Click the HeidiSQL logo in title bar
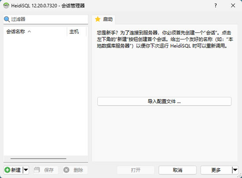 tap(6, 6)
